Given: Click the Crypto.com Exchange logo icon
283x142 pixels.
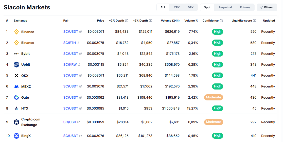Looking at the screenshot, I should 16,122.
